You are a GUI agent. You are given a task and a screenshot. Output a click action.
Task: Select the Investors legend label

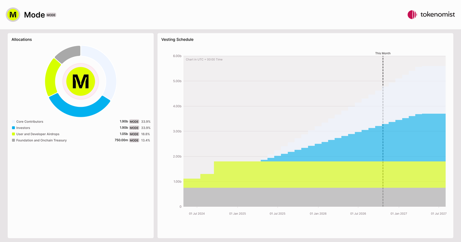click(x=23, y=128)
